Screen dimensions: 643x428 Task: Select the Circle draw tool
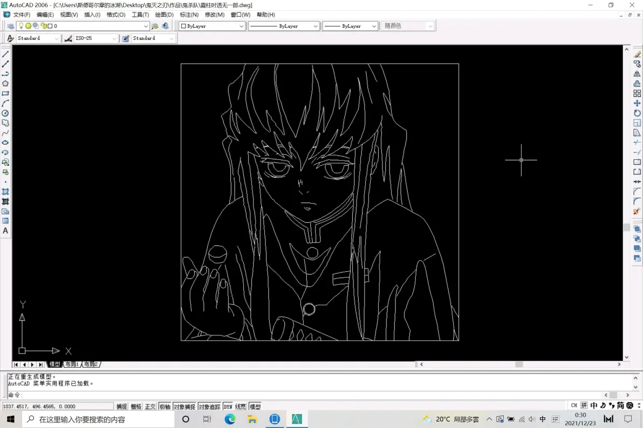[5, 113]
